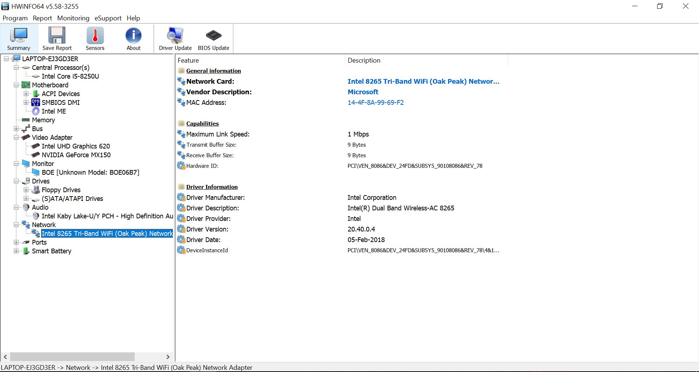Image resolution: width=699 pixels, height=372 pixels.
Task: Click the Ports connector icon
Action: coord(26,242)
